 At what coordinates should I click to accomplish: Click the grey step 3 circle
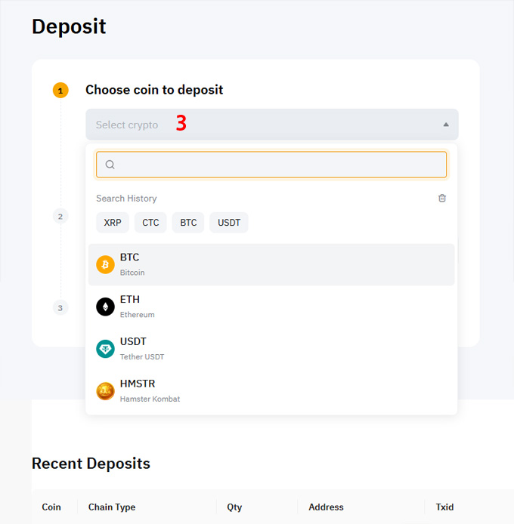60,307
